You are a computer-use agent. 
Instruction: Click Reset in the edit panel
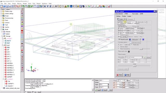coord(104,90)
